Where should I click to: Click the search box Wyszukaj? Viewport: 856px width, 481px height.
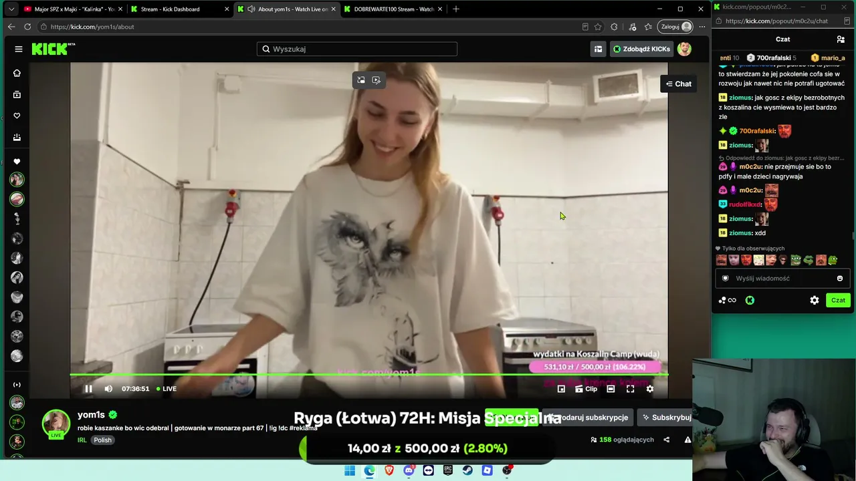pyautogui.click(x=357, y=49)
